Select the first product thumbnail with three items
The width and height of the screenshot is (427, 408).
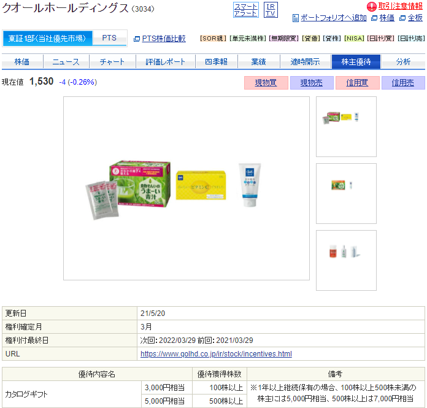coord(346,126)
